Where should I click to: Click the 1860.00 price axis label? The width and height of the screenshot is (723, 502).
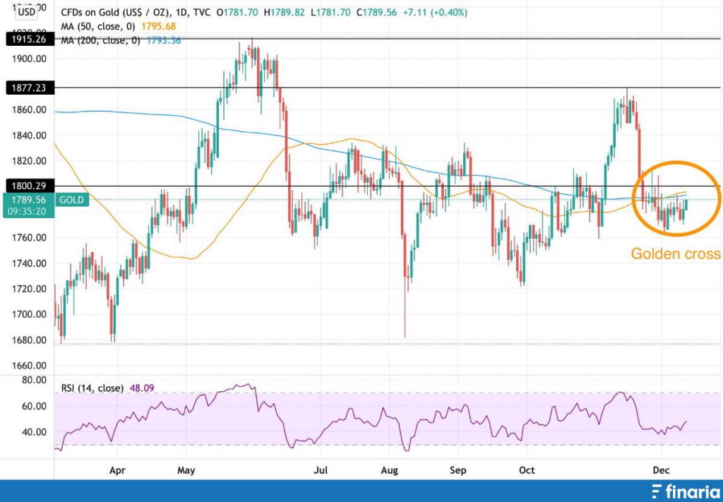pos(30,110)
